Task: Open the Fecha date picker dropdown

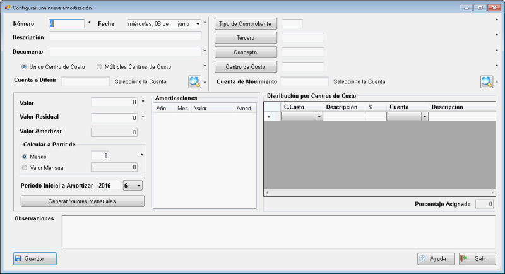Action: point(197,23)
